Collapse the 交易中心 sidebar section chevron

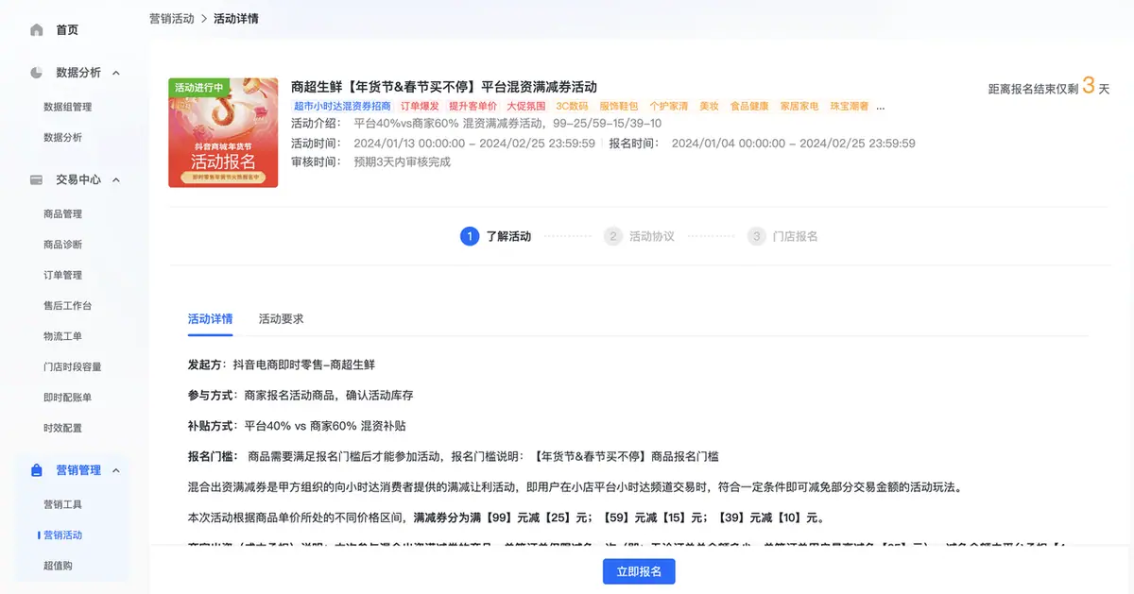coord(116,179)
